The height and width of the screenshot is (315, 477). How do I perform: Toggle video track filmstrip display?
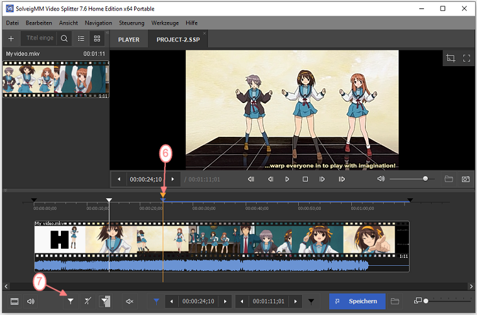click(14, 301)
